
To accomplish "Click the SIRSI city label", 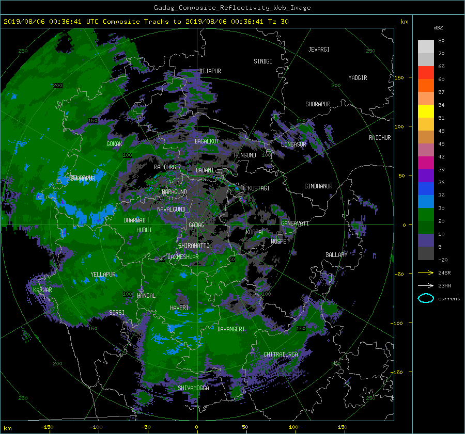I will tap(117, 313).
